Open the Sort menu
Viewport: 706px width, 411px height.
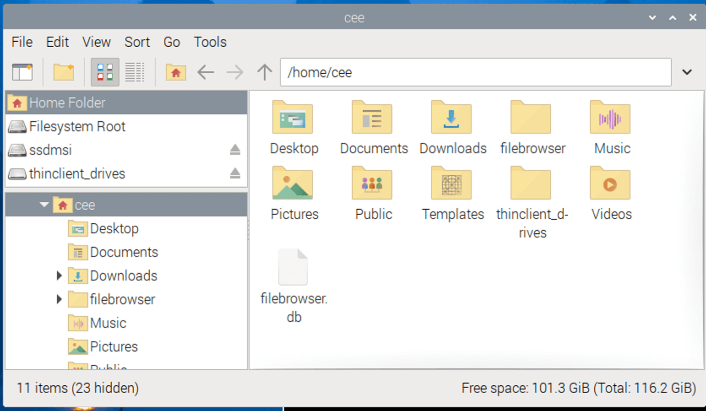(x=137, y=42)
